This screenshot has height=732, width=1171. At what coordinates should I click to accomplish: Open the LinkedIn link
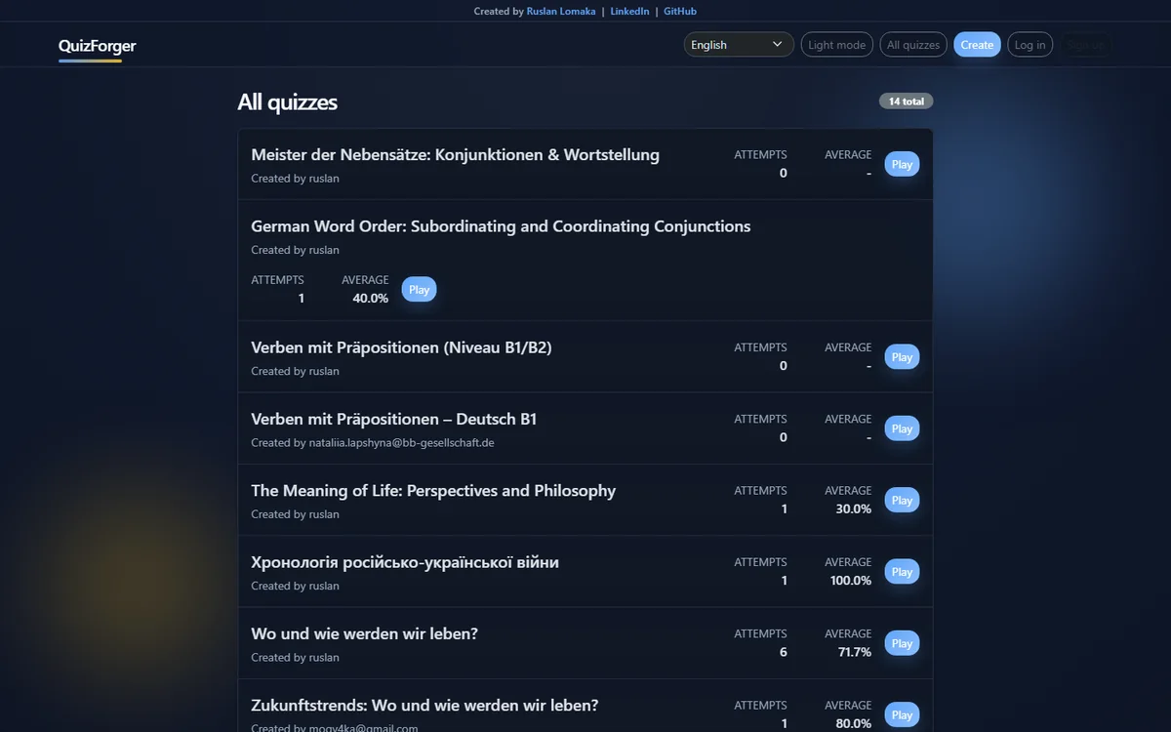click(x=629, y=12)
